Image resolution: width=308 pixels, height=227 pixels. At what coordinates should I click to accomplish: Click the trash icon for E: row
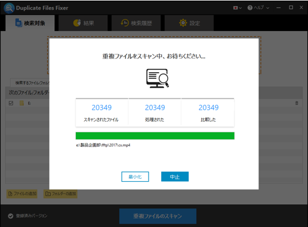[297, 103]
